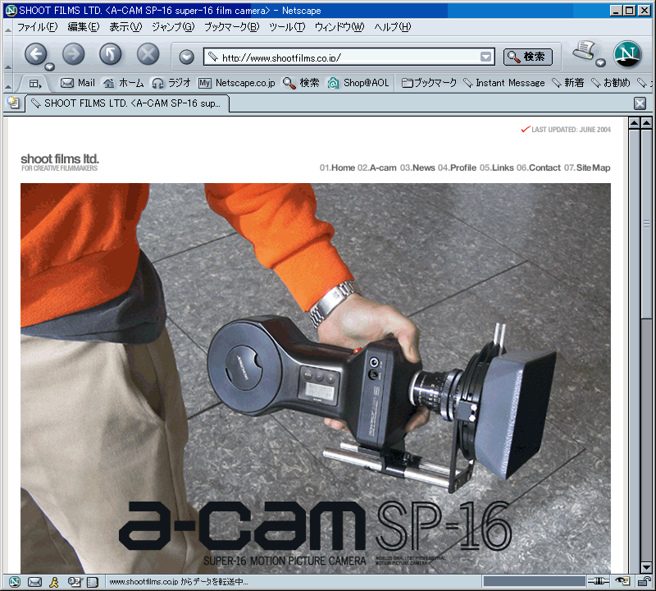Viewport: 656px width, 591px height.
Task: Click the 検索 search button
Action: (x=527, y=57)
